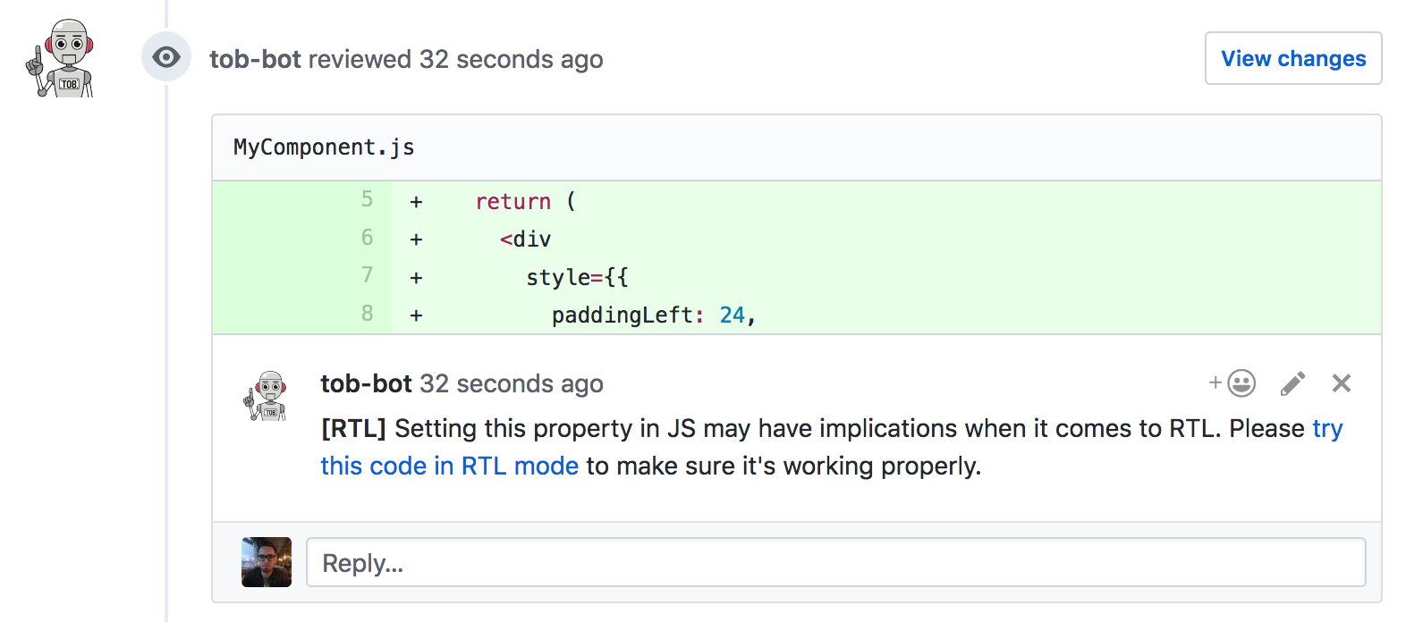The image size is (1406, 622).
Task: Click the small tob-bot avatar beside comment
Action: coord(267,396)
